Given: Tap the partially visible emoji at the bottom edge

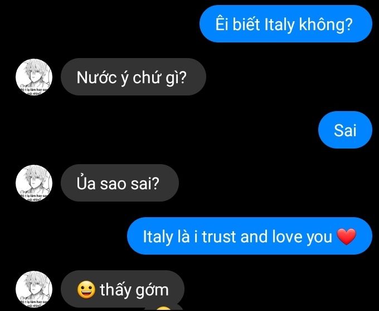Looking at the screenshot, I should tap(163, 309).
